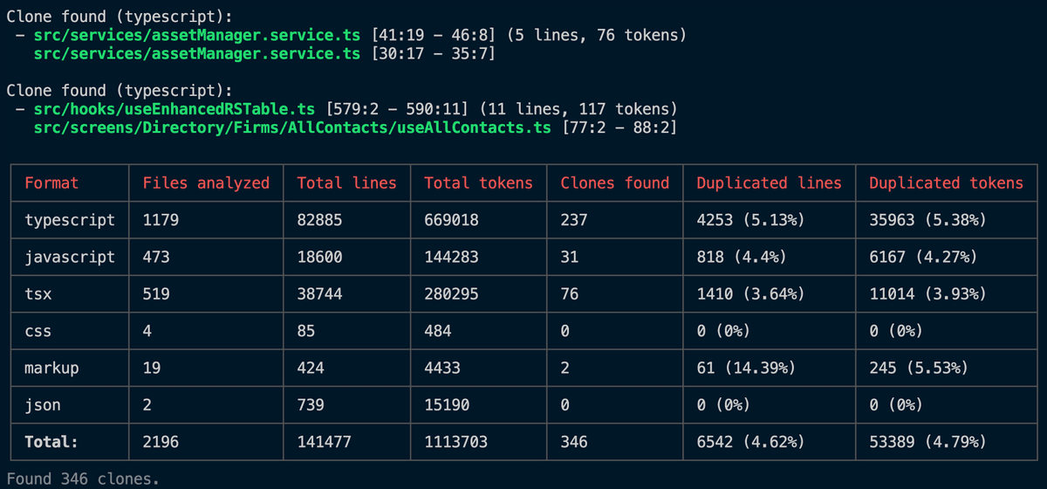Click the "typescript" row label in the table
The height and width of the screenshot is (489, 1047).
point(70,220)
